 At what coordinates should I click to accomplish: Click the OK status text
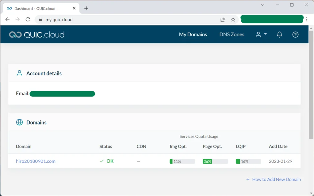point(110,161)
